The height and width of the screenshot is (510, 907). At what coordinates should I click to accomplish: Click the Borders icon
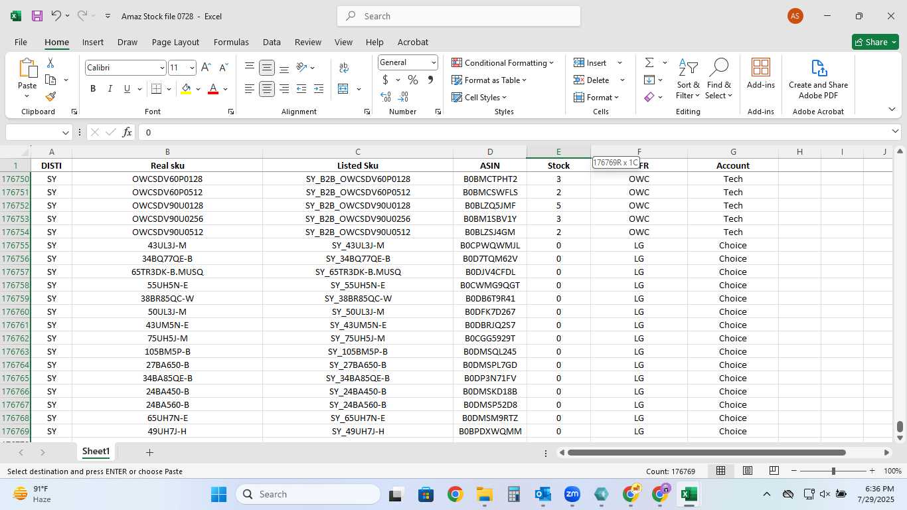pyautogui.click(x=156, y=89)
